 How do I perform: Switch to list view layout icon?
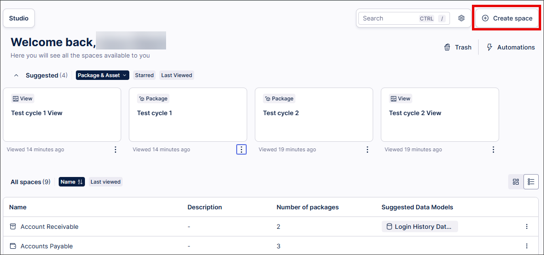531,182
